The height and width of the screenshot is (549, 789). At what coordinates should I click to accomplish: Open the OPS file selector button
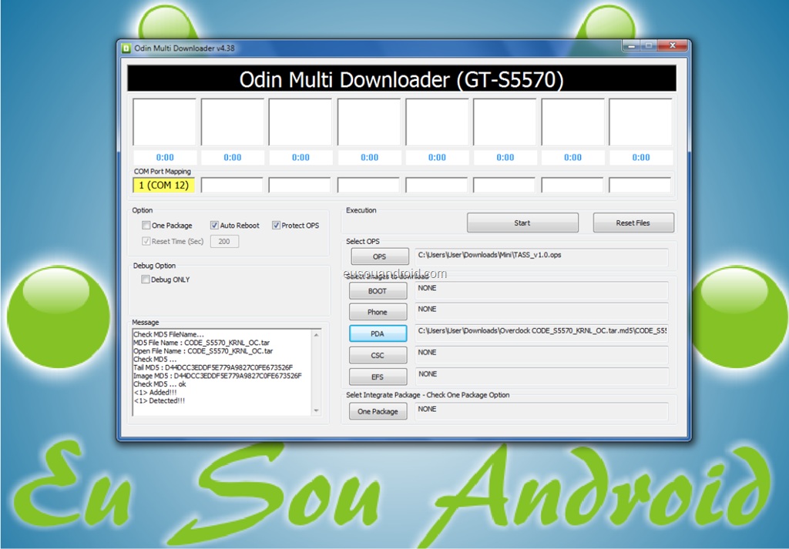[x=379, y=256]
